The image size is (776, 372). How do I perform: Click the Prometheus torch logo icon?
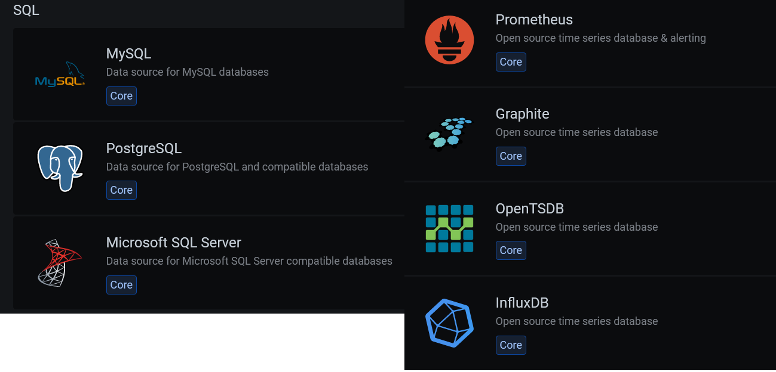point(449,40)
